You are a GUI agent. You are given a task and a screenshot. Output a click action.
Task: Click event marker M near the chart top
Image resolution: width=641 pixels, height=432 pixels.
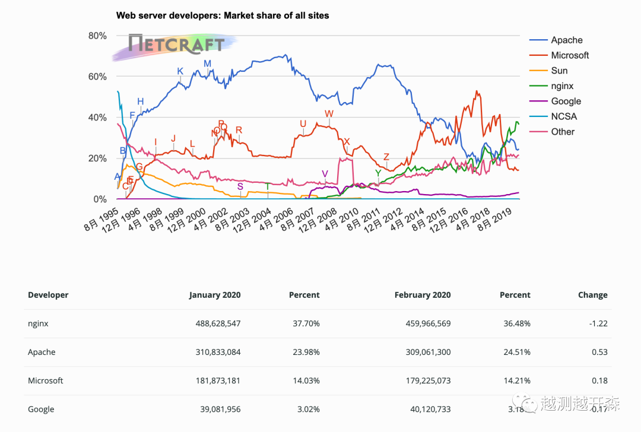coord(207,64)
